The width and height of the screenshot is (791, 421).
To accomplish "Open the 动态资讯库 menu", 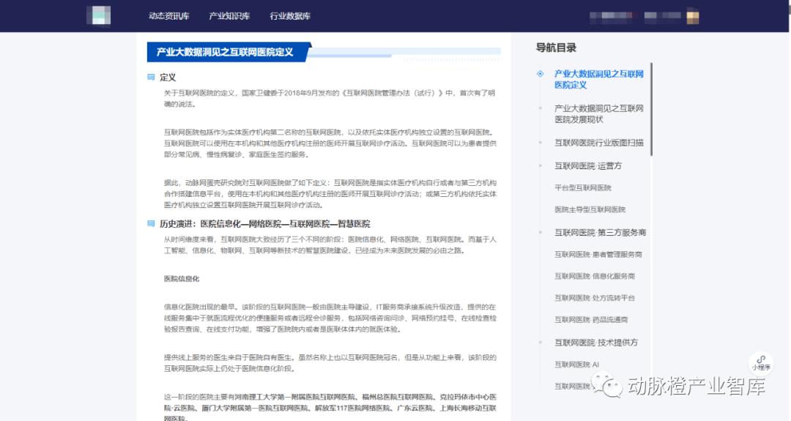I will click(169, 16).
